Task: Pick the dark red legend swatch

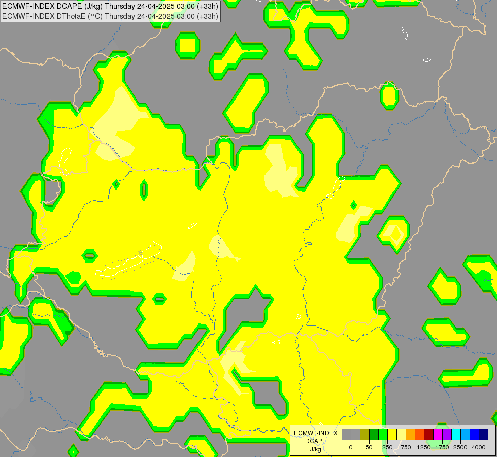Action: [x=428, y=435]
